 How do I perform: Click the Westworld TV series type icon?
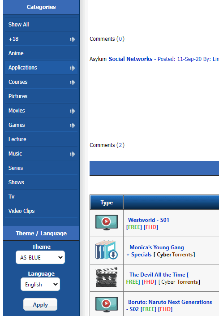[x=107, y=223]
